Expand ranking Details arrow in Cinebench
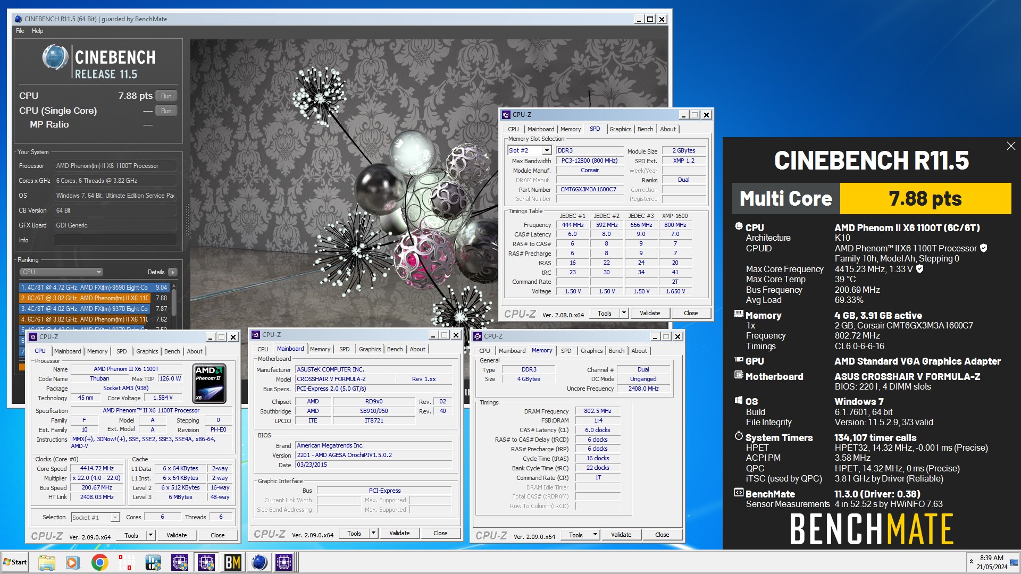The width and height of the screenshot is (1021, 574). (173, 272)
